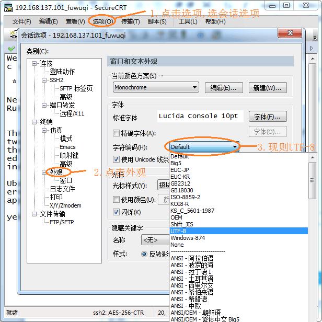322x322 pixels.
Task: Choose ANSI - 希腊语 from encoding list
Action: click(239, 299)
